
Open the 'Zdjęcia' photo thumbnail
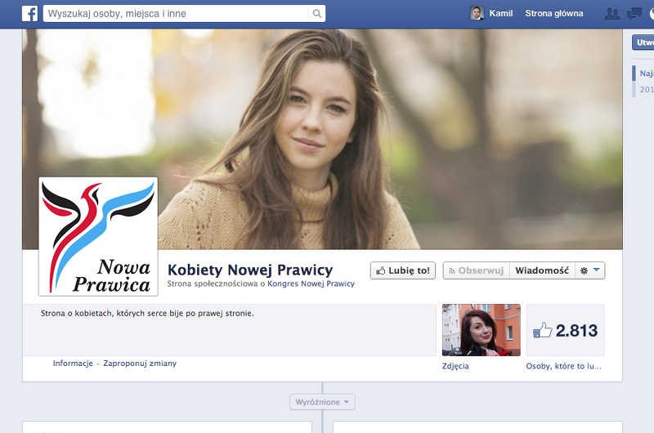pyautogui.click(x=481, y=330)
